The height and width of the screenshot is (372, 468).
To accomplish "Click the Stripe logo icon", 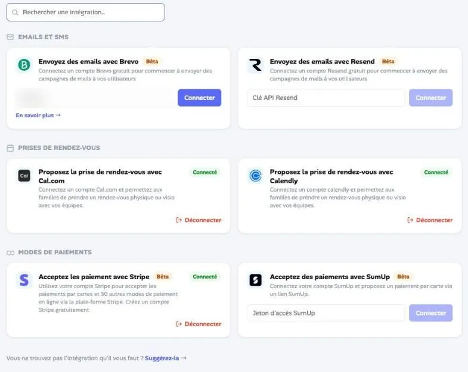I will point(24,280).
